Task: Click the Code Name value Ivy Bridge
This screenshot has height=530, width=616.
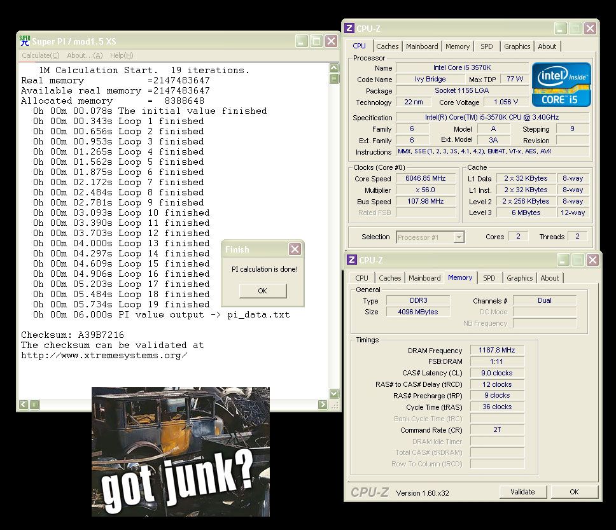Action: tap(430, 79)
